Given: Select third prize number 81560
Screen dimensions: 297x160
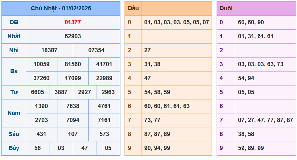Looking at the screenshot, I should [73, 64].
